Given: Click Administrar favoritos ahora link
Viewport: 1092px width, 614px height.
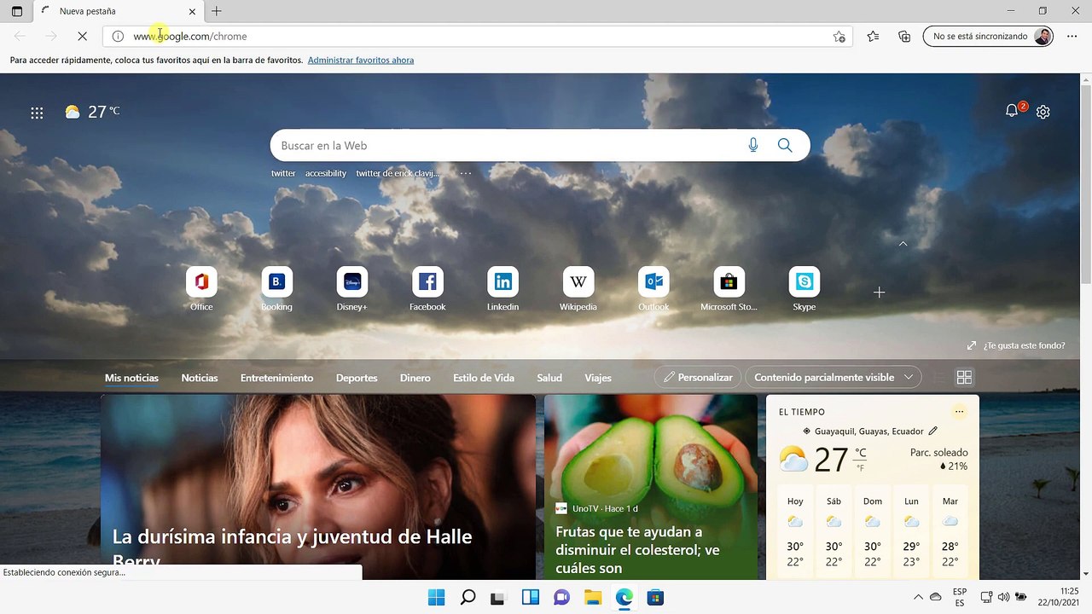Looking at the screenshot, I should point(361,61).
